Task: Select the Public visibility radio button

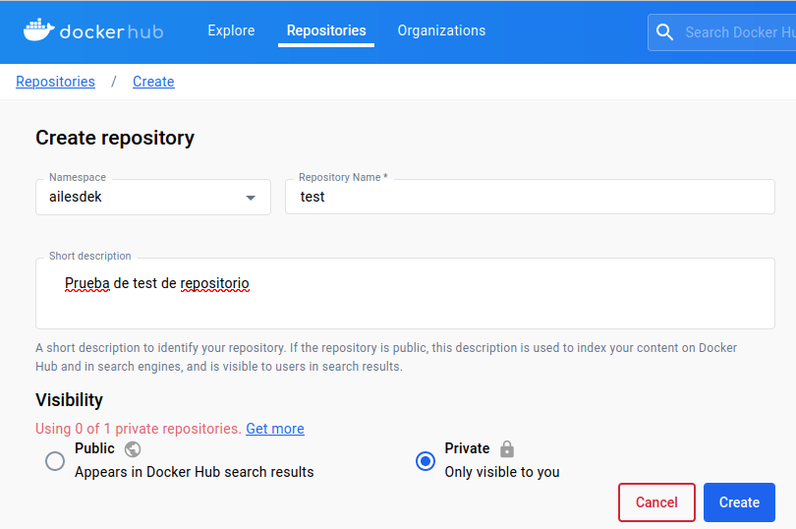Action: click(55, 461)
